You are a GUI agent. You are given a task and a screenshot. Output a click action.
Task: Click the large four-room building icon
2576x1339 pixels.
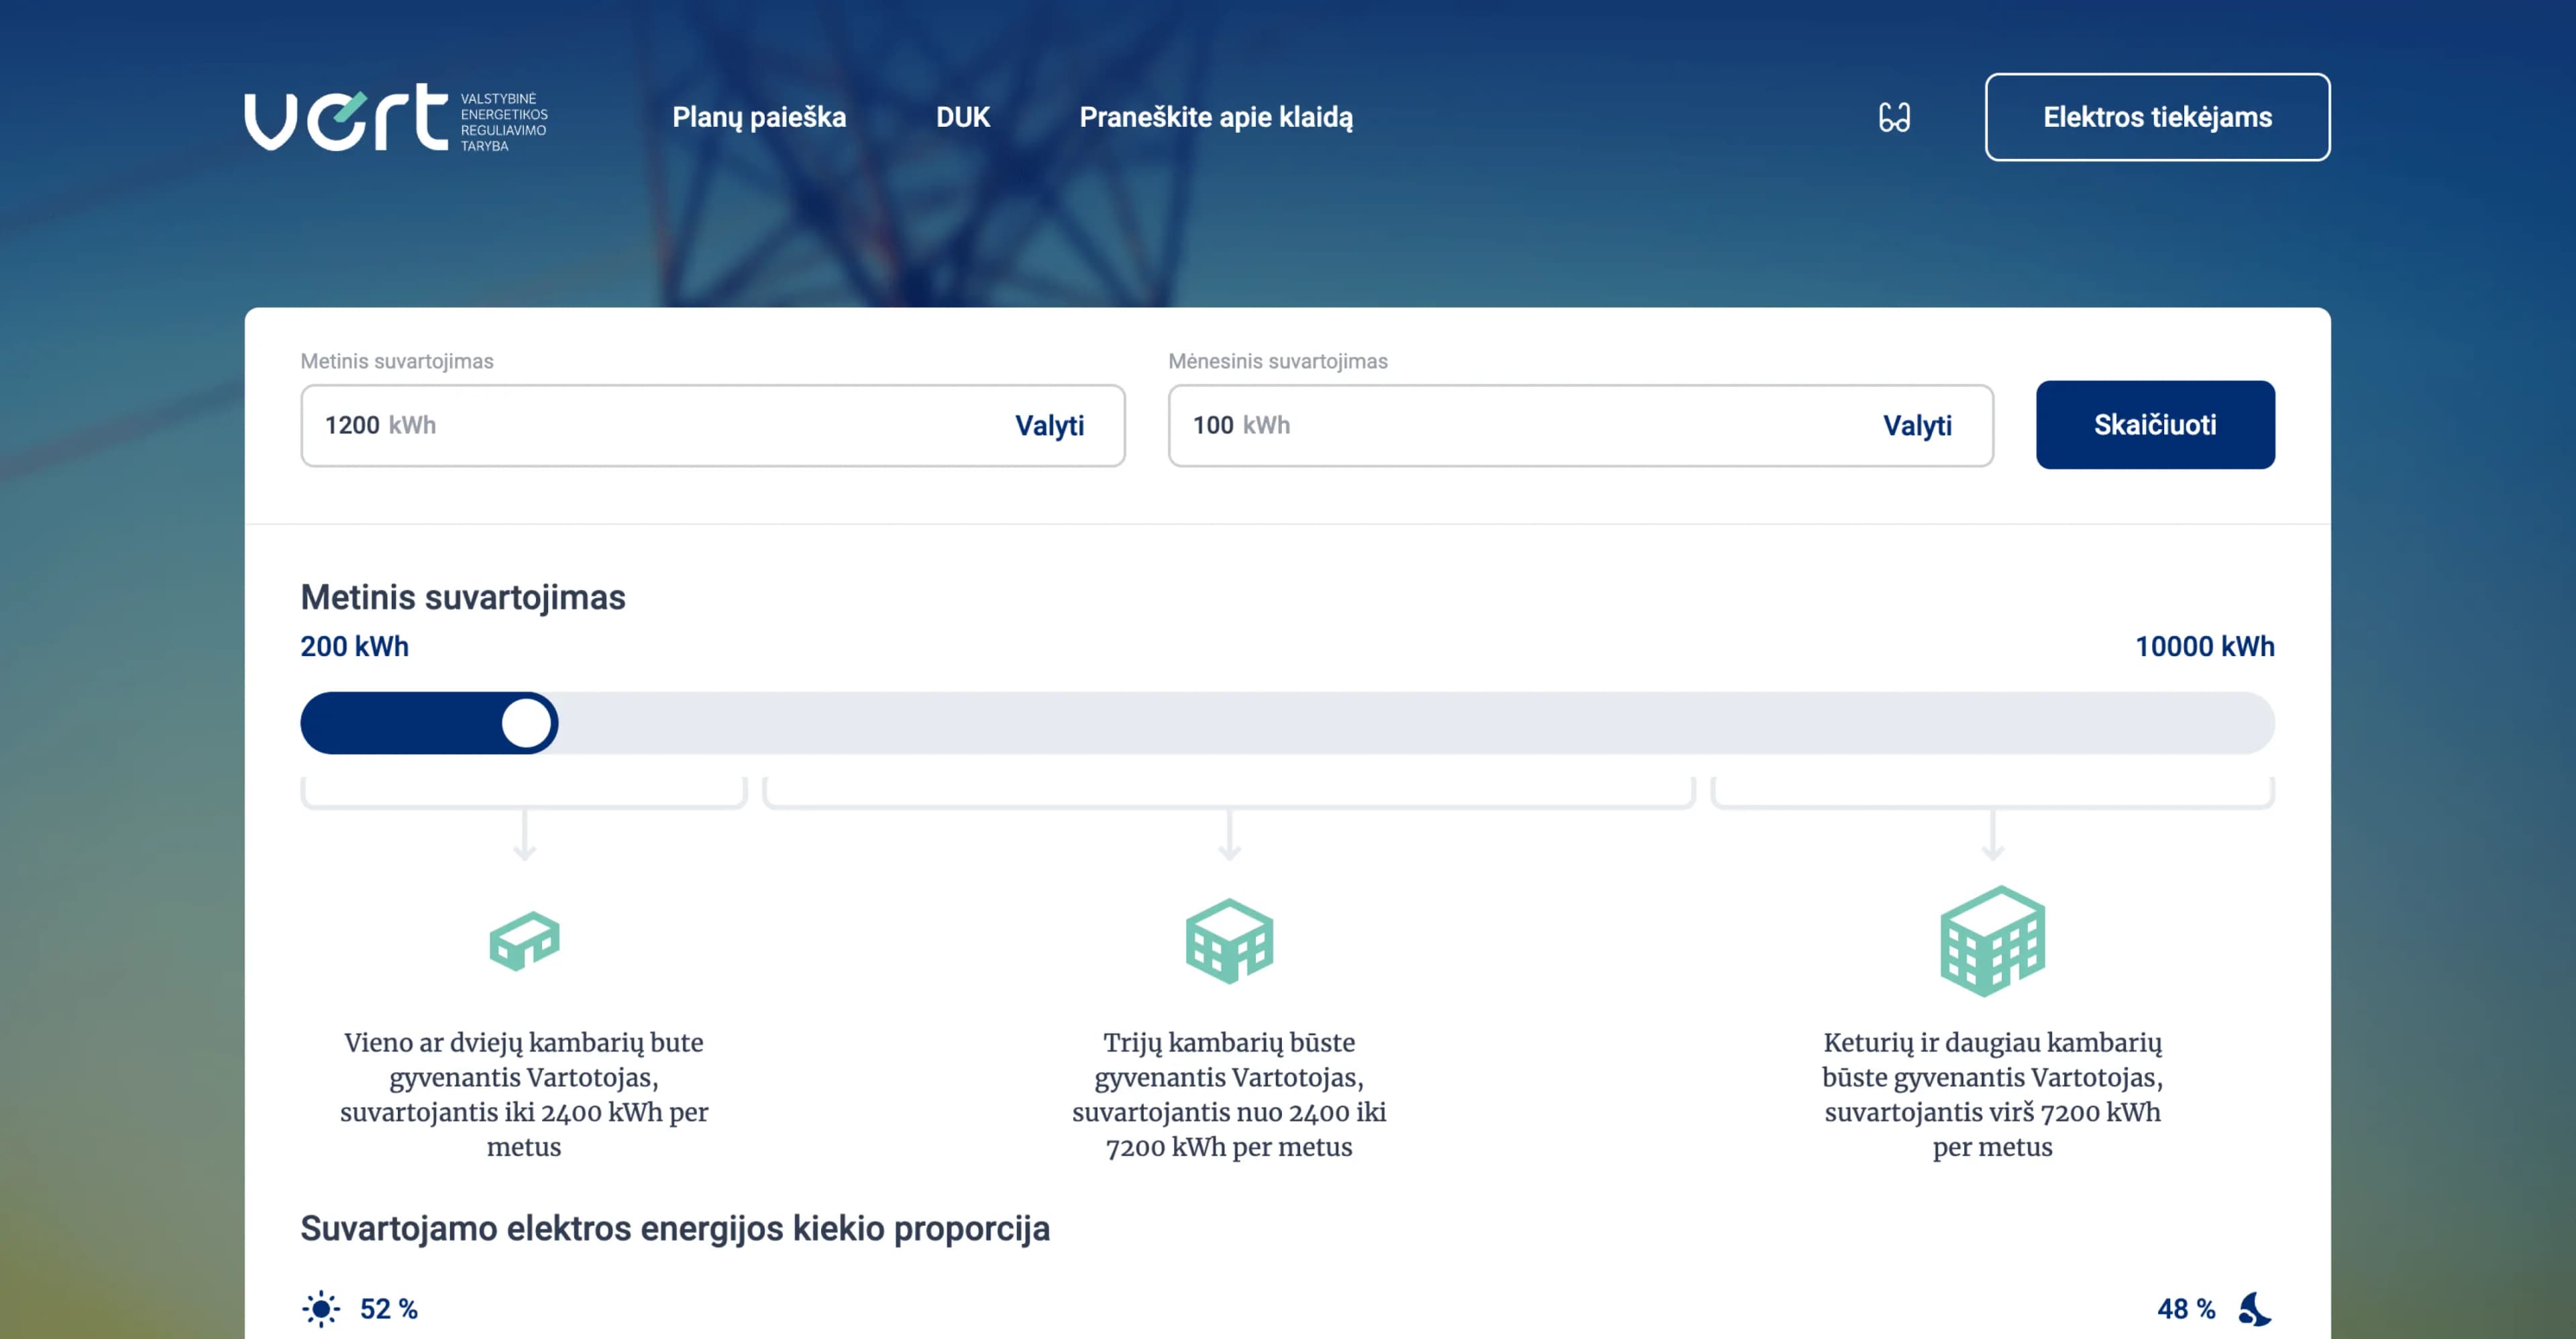(1992, 940)
